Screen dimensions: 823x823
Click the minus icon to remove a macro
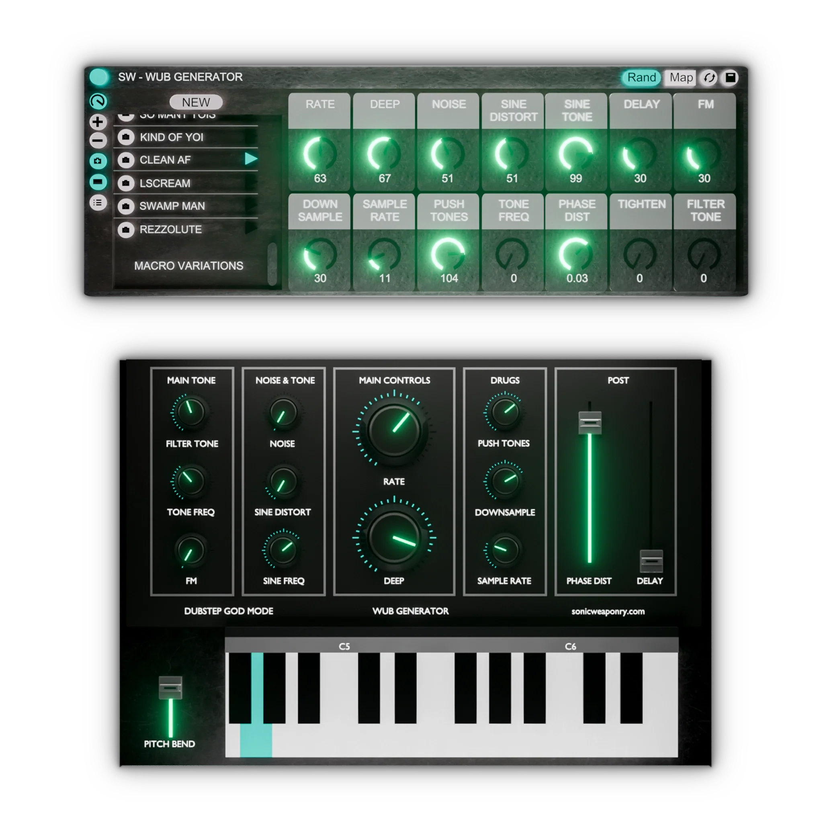98,140
